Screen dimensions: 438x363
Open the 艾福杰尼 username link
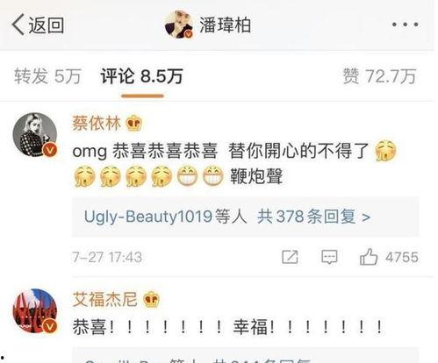(104, 299)
